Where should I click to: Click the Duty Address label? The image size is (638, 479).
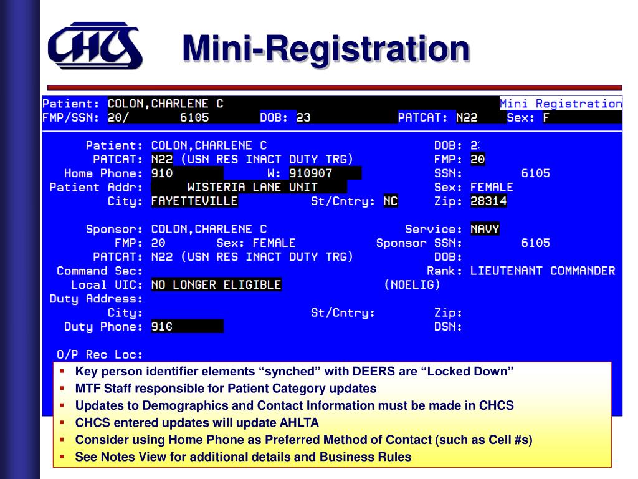(96, 299)
